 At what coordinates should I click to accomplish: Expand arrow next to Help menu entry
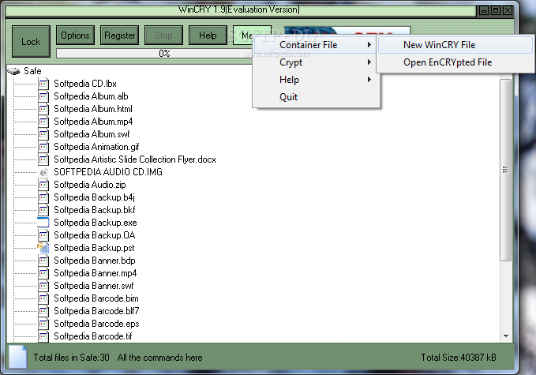coord(369,80)
